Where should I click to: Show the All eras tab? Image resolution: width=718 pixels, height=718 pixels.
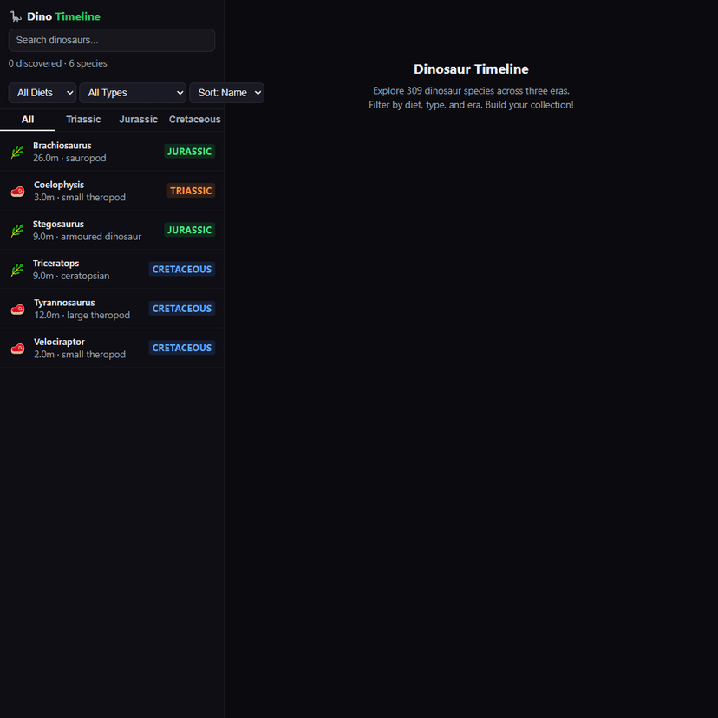point(28,120)
